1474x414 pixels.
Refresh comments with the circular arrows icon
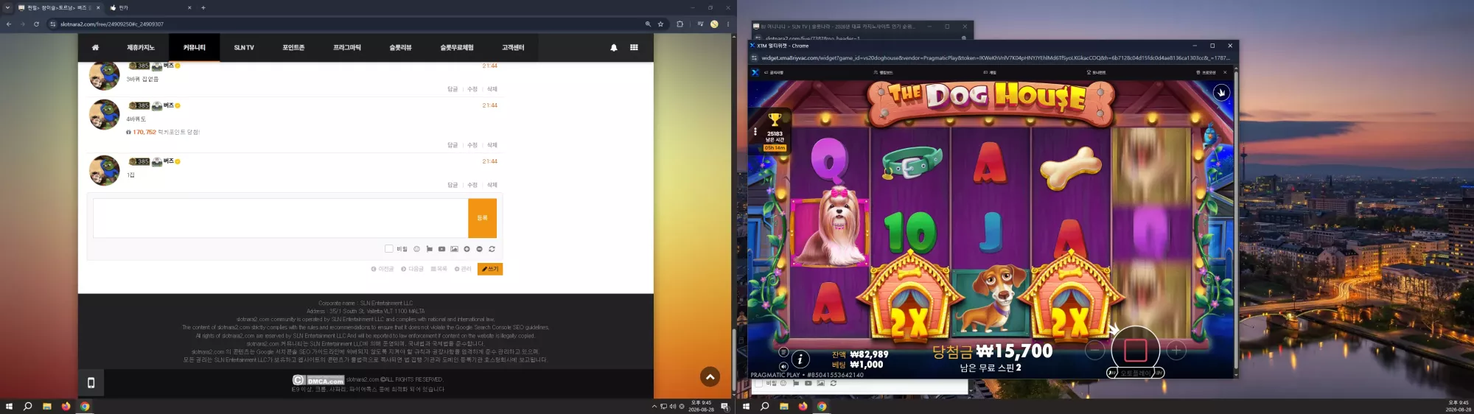coord(492,249)
